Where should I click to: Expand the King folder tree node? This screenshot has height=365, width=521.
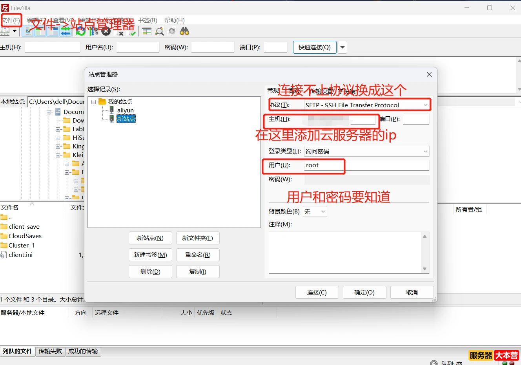(x=58, y=146)
